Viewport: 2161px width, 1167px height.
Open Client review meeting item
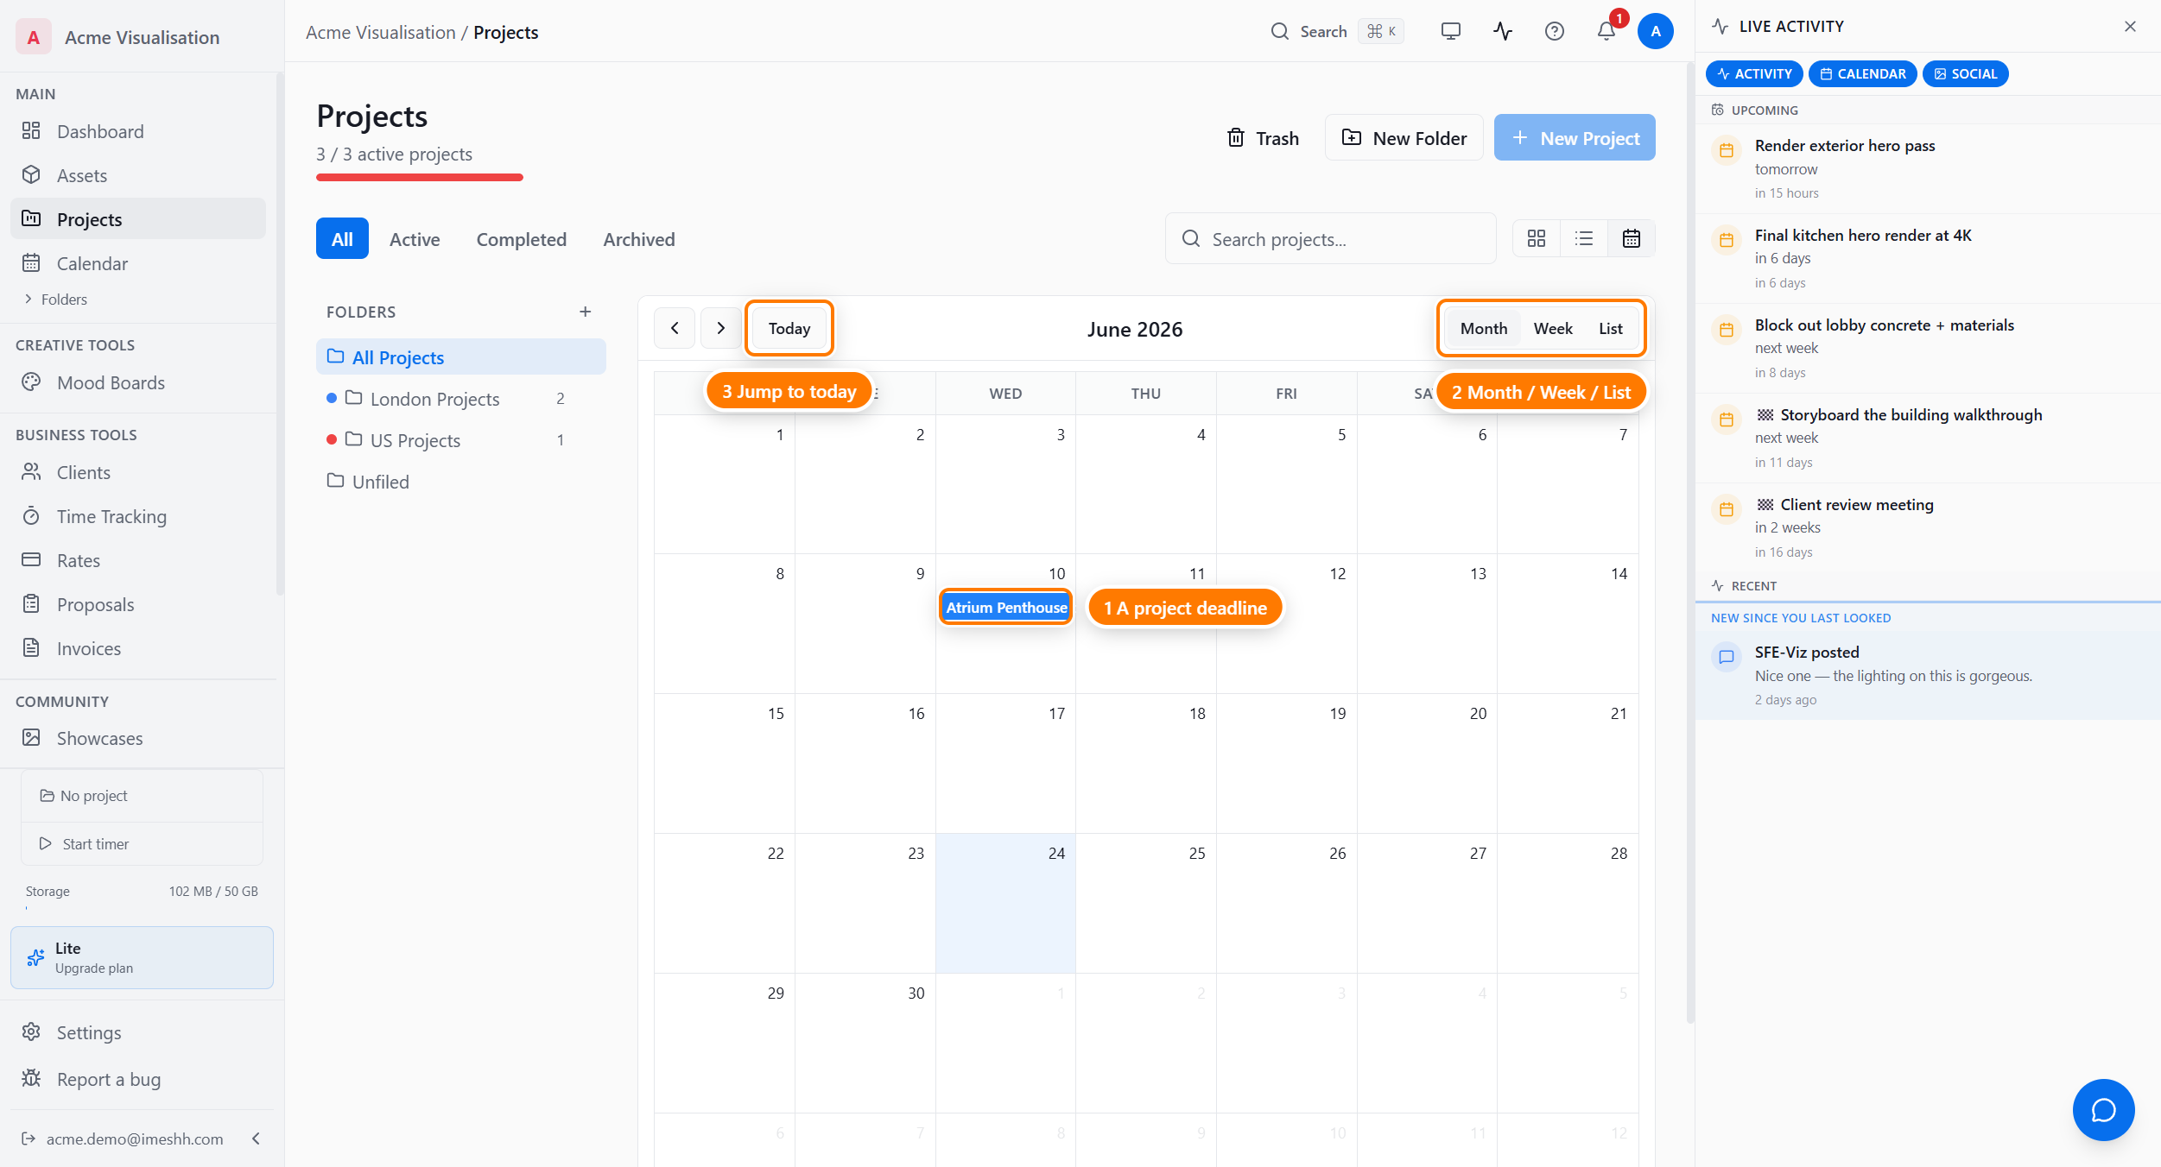(x=1928, y=527)
